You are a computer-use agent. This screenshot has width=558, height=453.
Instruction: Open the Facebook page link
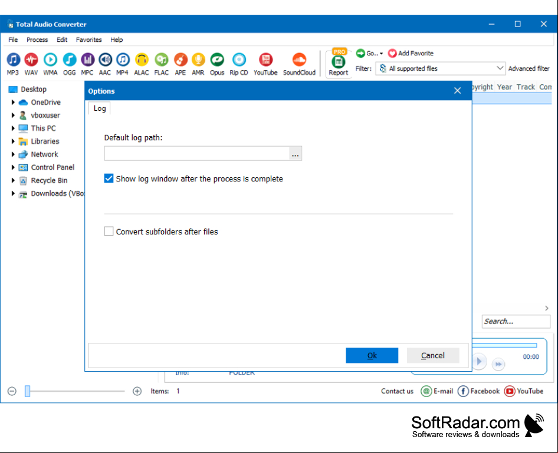click(478, 391)
